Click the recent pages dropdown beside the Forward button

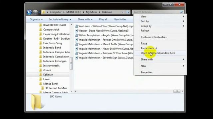tap(40, 12)
